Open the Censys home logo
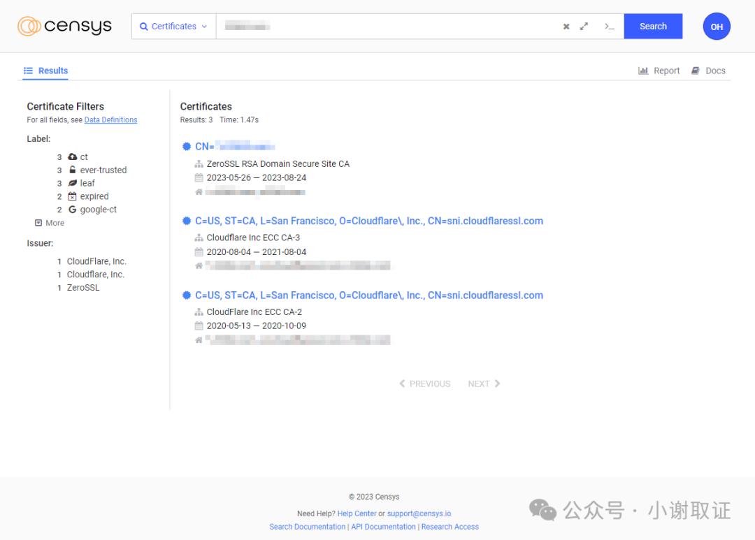 tap(64, 26)
